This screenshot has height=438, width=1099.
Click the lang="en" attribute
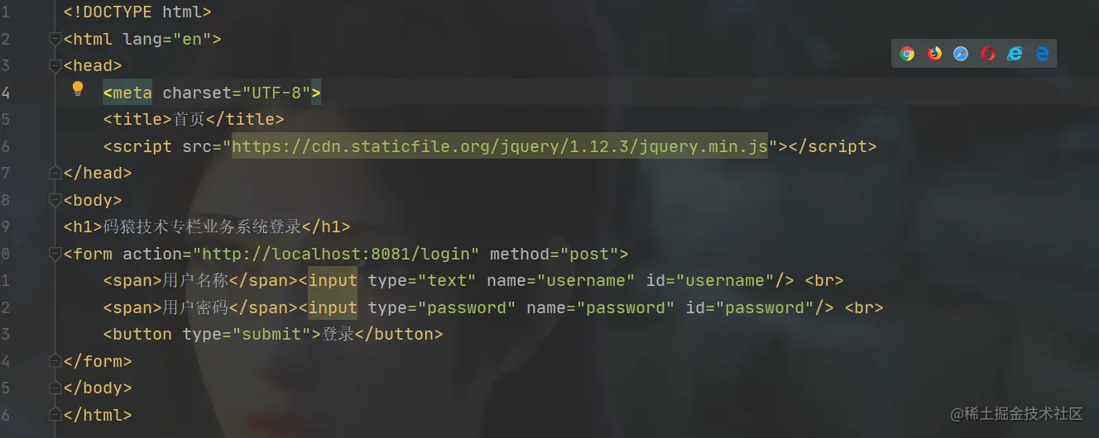[x=167, y=39]
